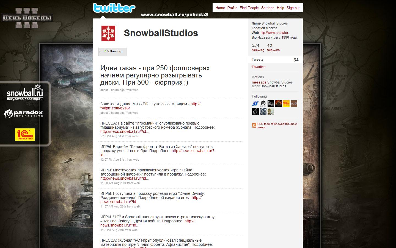
Task: Expand the Following button arrow
Action: point(100,52)
